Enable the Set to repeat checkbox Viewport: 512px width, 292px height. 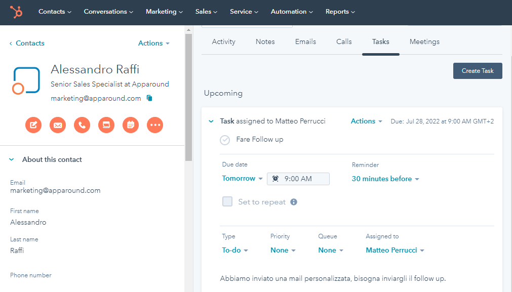227,202
